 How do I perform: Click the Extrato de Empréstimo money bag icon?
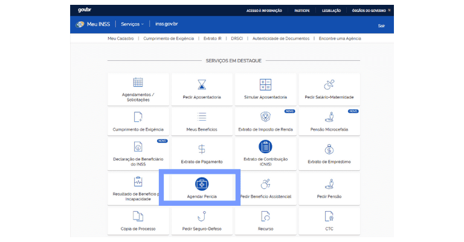coord(329,149)
